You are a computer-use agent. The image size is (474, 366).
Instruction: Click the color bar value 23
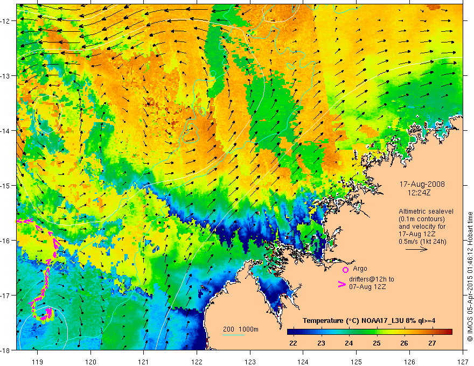pyautogui.click(x=321, y=343)
